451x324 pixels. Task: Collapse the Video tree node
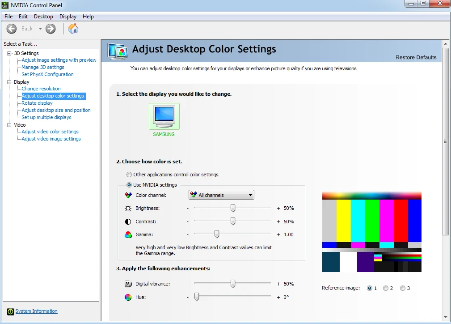9,125
